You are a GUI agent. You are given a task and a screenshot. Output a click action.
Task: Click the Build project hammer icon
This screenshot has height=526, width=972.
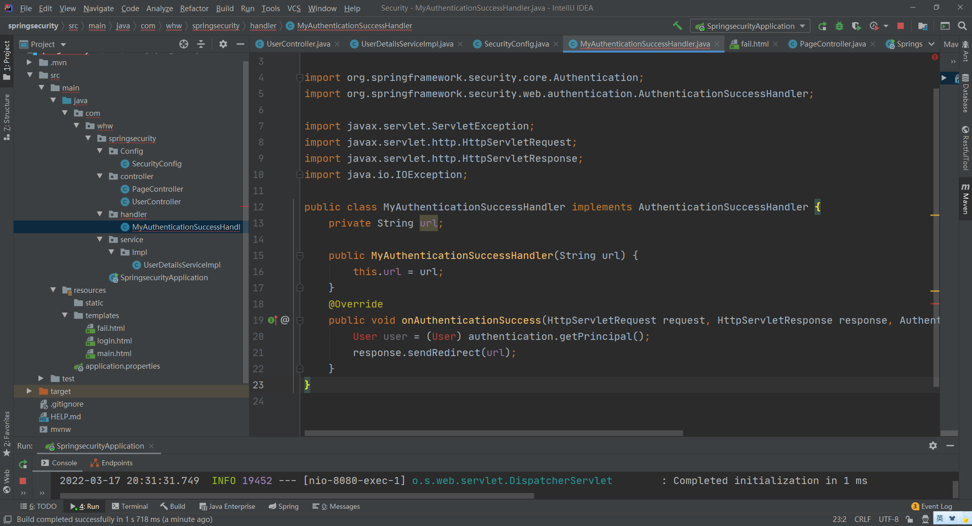[677, 26]
